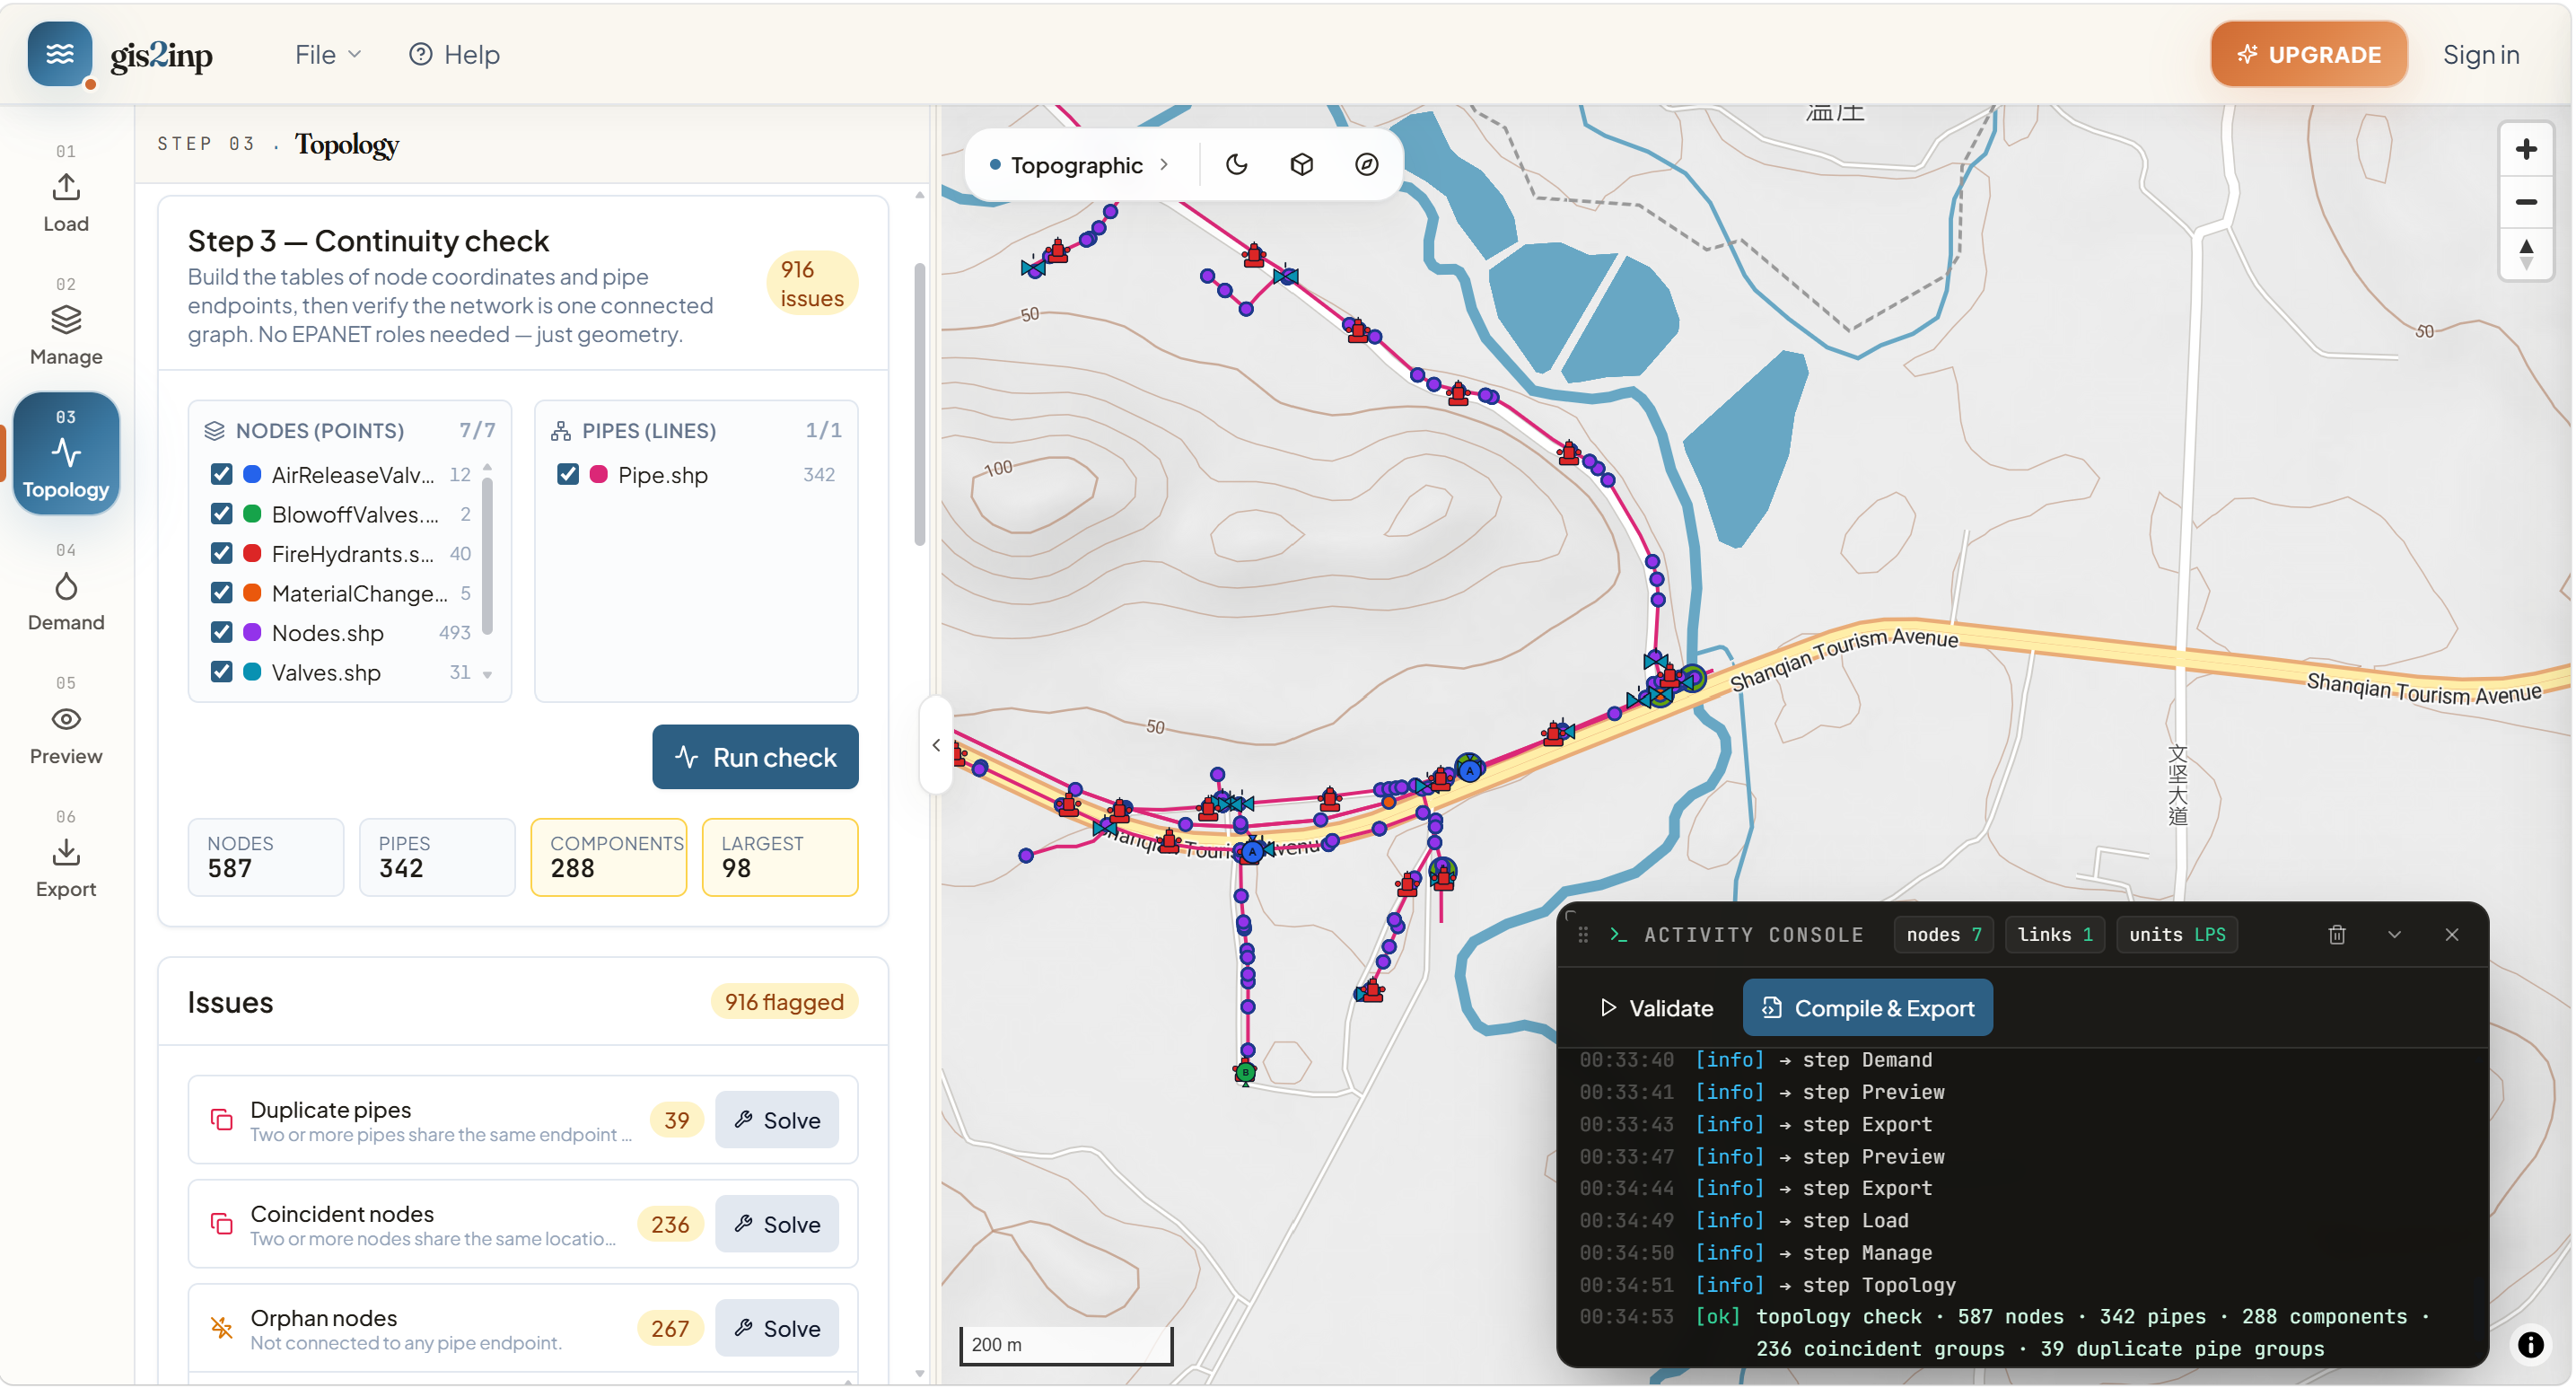Zoom in on the map
This screenshot has width=2576, height=1388.
[x=2525, y=149]
